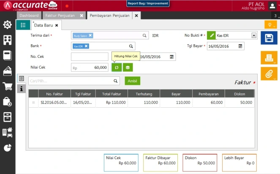
Task: Open the Tgl Bayar calendar picker
Action: [240, 46]
